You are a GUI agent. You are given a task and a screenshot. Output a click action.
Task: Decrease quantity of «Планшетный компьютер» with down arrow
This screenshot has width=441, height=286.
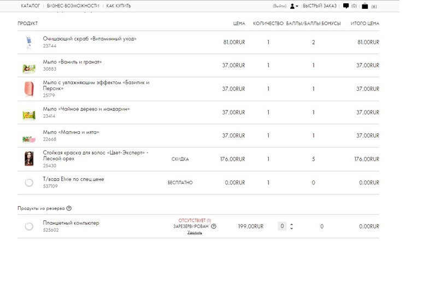pyautogui.click(x=291, y=229)
